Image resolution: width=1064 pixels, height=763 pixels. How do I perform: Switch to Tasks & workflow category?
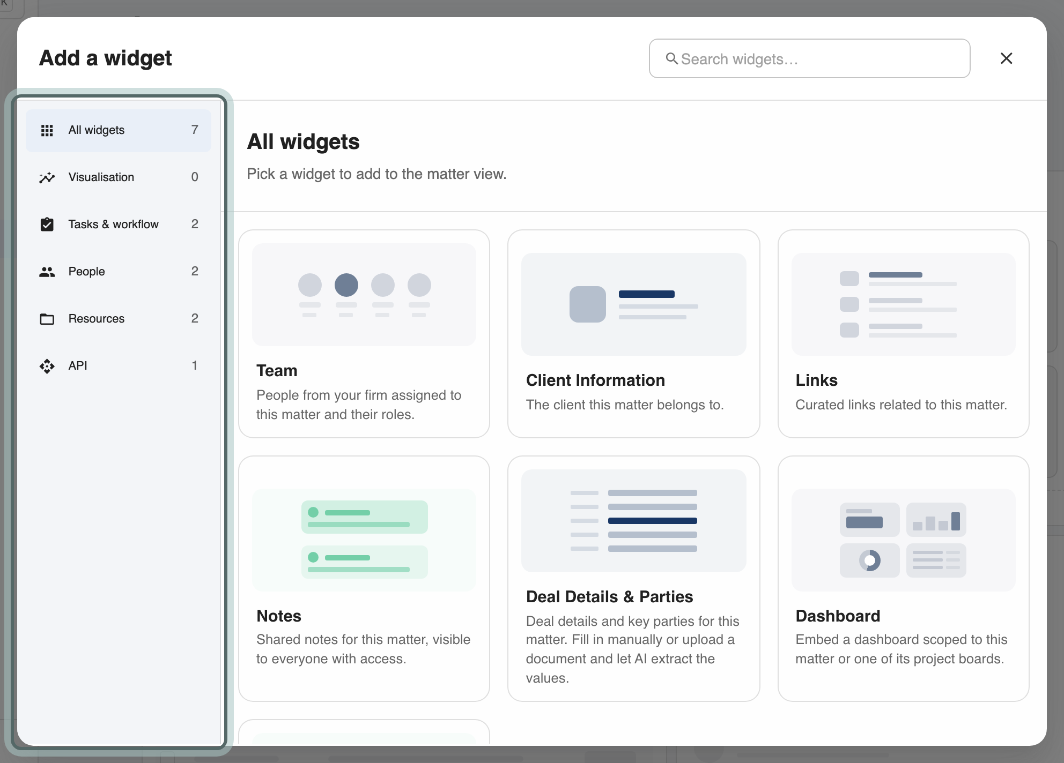[119, 225]
